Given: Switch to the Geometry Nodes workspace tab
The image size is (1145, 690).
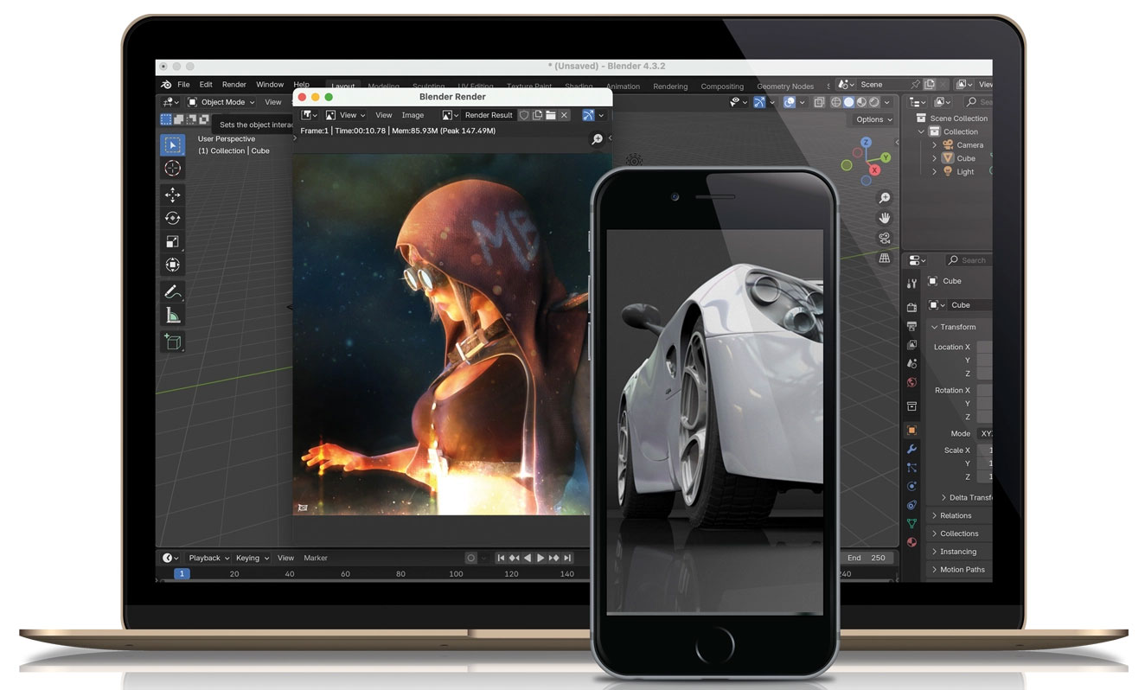Looking at the screenshot, I should pyautogui.click(x=785, y=86).
